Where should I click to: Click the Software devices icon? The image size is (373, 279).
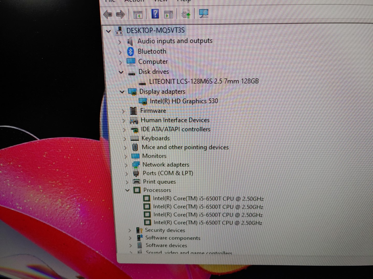point(140,245)
